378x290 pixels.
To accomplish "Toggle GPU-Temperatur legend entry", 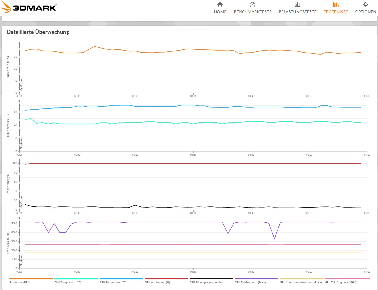I will click(x=113, y=283).
